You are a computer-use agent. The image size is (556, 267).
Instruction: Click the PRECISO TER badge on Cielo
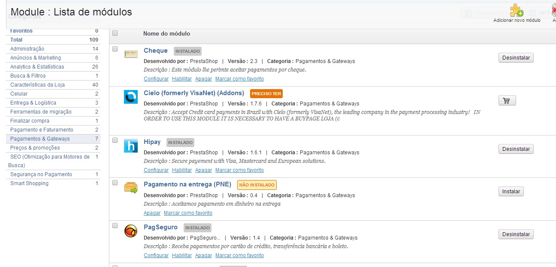[x=266, y=93]
